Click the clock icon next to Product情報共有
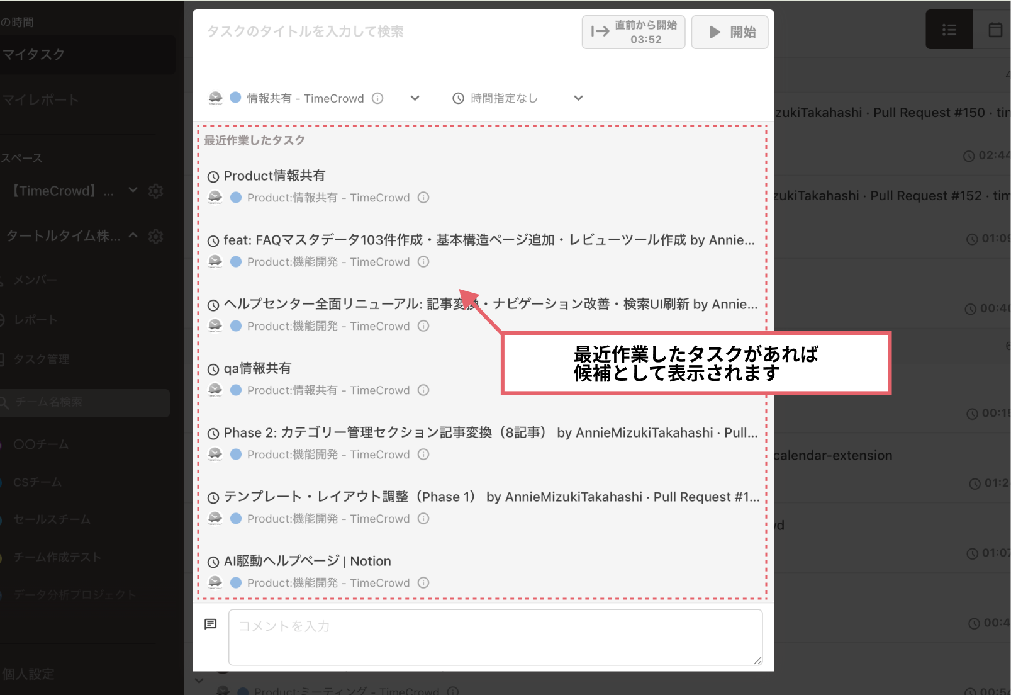This screenshot has height=695, width=1011. (213, 176)
